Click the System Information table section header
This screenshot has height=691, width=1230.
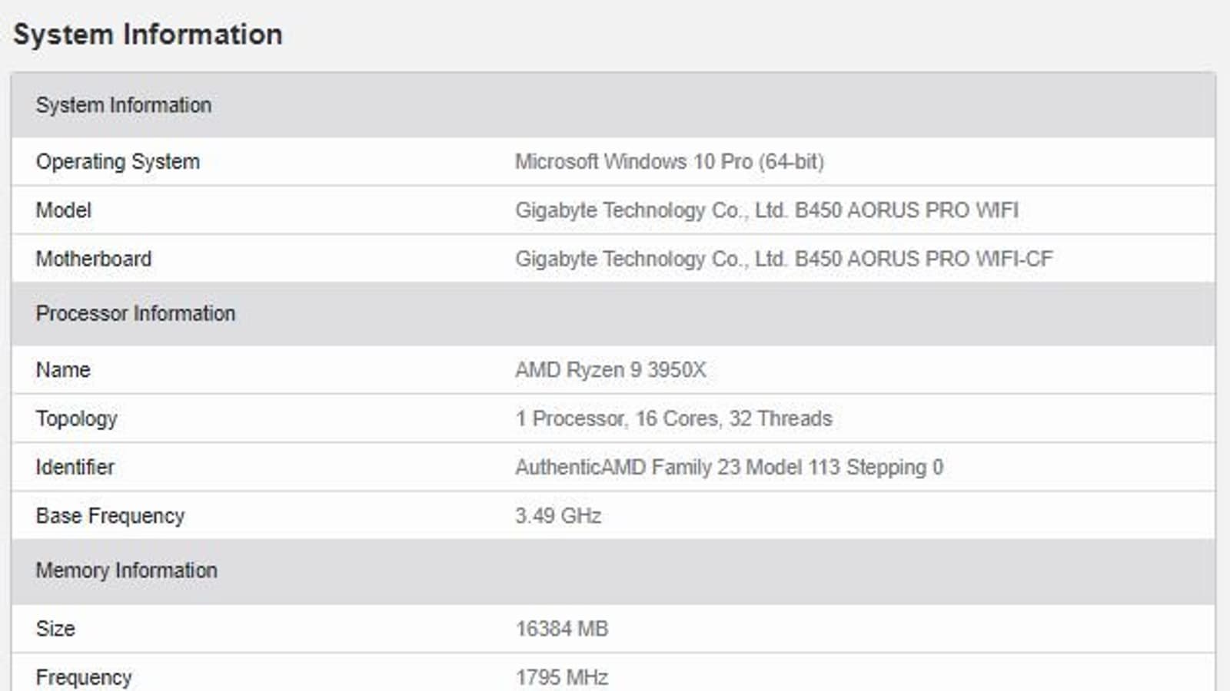[123, 105]
